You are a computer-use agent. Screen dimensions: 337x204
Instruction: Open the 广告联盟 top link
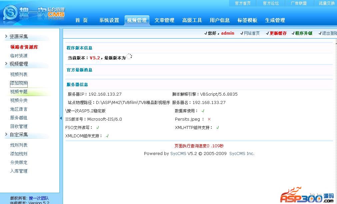299,3
